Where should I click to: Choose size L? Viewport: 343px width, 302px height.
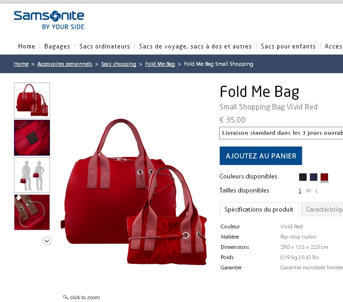pos(316,191)
